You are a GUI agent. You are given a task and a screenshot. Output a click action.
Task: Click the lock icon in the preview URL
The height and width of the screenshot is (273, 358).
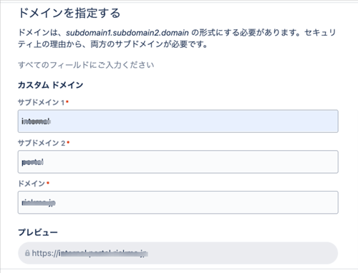[x=27, y=253]
